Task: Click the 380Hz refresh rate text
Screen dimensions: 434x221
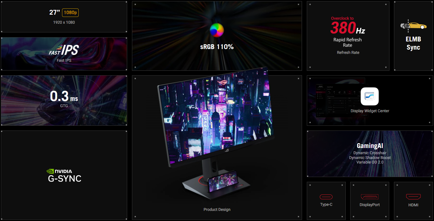Action: (348, 28)
